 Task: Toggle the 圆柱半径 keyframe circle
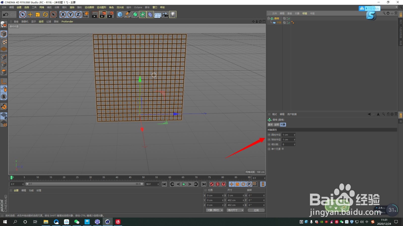pyautogui.click(x=269, y=135)
